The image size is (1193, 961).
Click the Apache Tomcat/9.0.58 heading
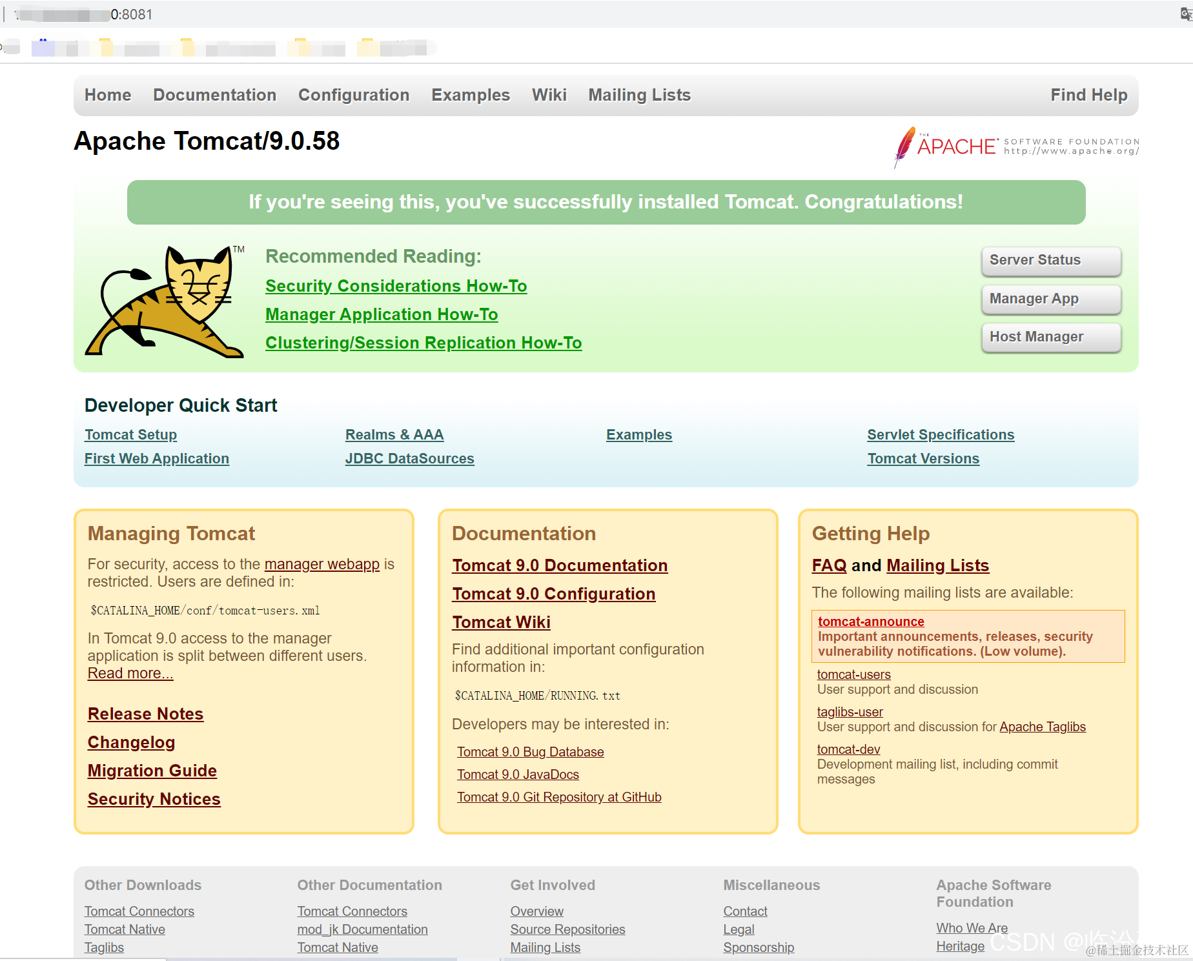click(x=207, y=141)
